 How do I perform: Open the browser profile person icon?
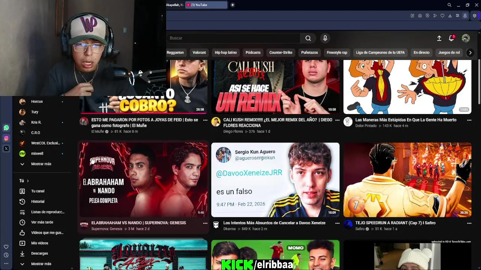point(465,16)
